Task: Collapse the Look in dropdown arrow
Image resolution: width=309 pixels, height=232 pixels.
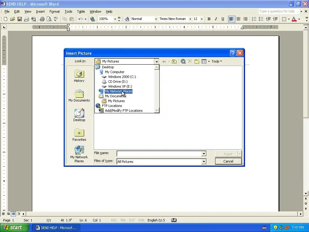Action: click(x=157, y=61)
